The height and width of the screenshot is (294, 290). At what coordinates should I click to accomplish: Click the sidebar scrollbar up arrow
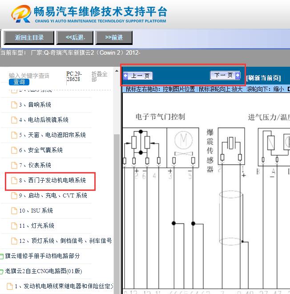tap(117, 71)
